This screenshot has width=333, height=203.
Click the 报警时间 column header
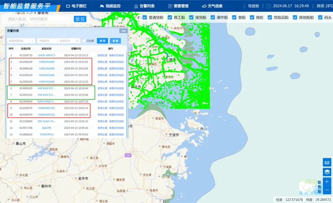coord(76,49)
